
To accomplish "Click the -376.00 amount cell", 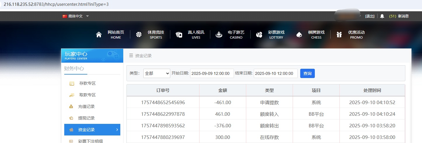I will 223,126.
